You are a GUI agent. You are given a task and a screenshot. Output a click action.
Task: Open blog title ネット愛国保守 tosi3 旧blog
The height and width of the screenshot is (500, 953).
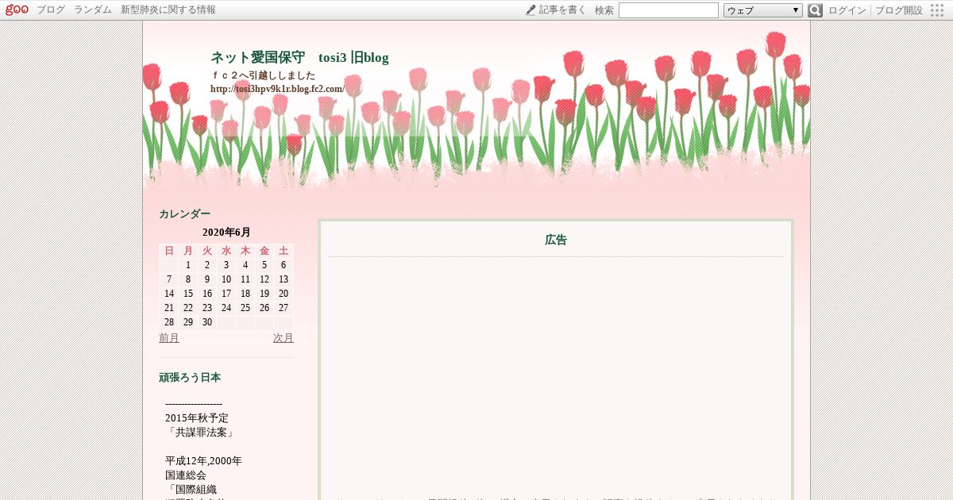pyautogui.click(x=299, y=57)
